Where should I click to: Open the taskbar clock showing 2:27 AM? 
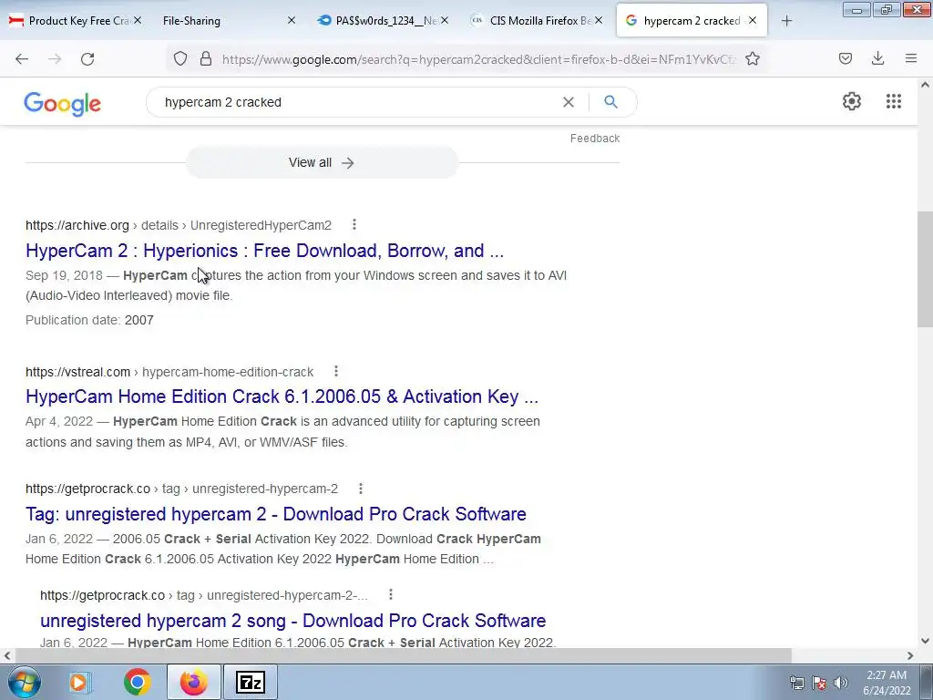(887, 683)
